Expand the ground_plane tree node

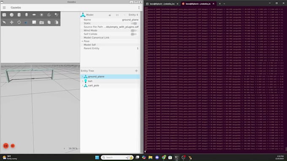(83, 77)
